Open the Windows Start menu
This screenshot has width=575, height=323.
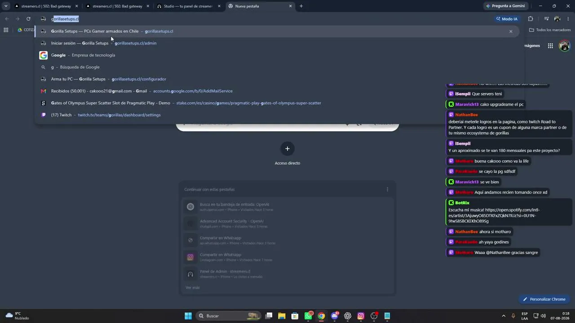[x=188, y=316]
